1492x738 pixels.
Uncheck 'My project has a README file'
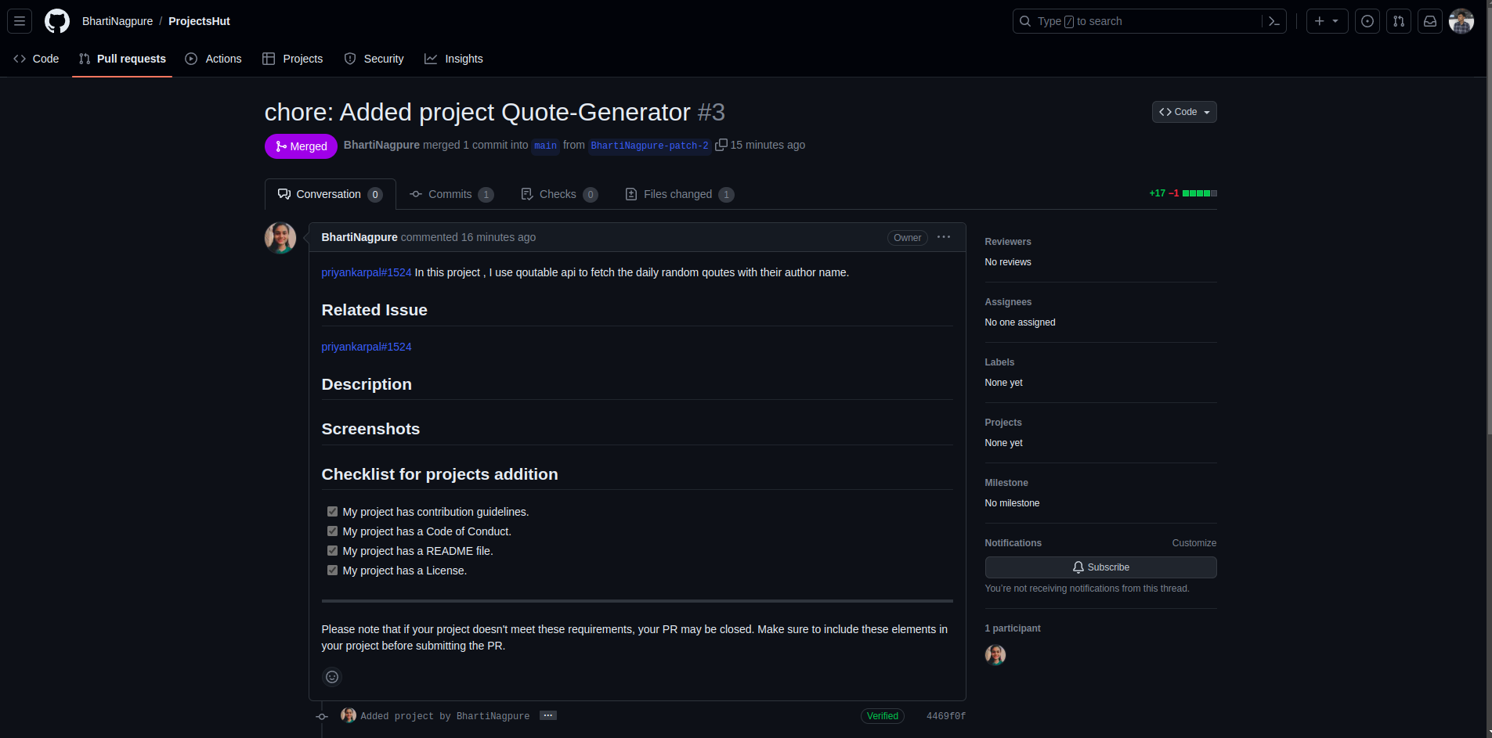coord(333,550)
